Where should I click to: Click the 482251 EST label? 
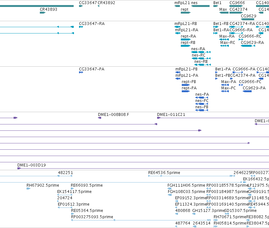(x=65, y=172)
